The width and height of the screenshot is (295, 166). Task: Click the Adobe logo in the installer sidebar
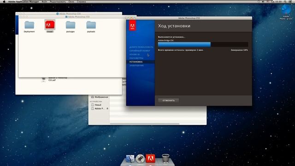(x=132, y=25)
